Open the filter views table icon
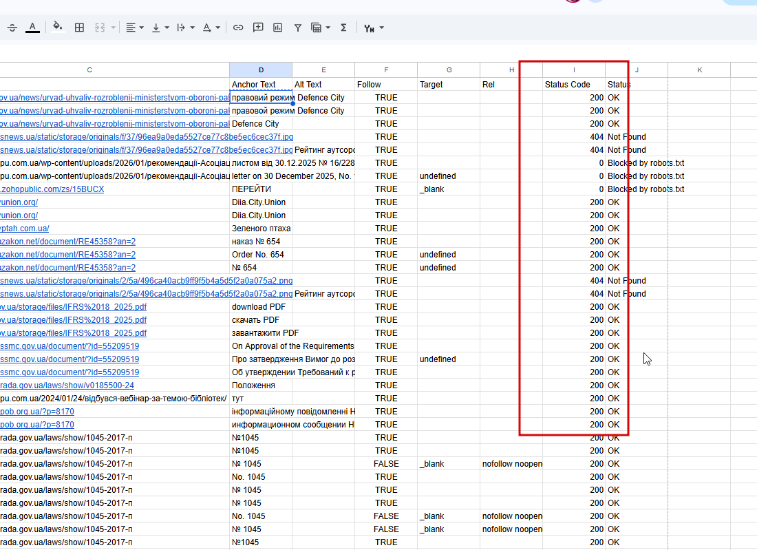Image resolution: width=757 pixels, height=550 pixels. tap(320, 28)
